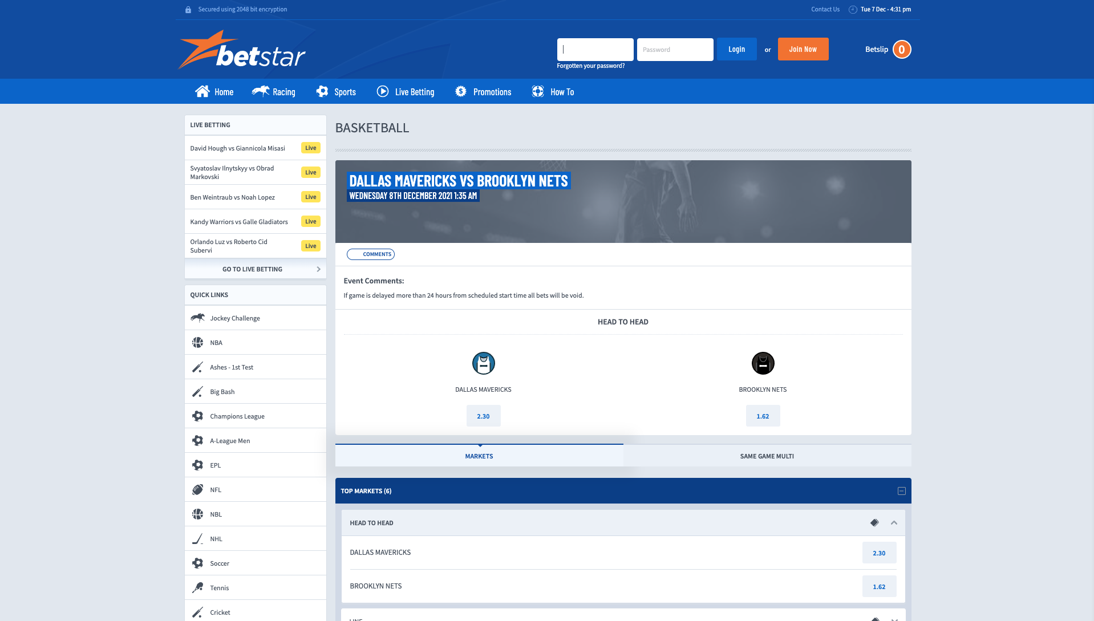This screenshot has height=621, width=1094.
Task: Go to Home in navigation bar
Action: (x=214, y=91)
